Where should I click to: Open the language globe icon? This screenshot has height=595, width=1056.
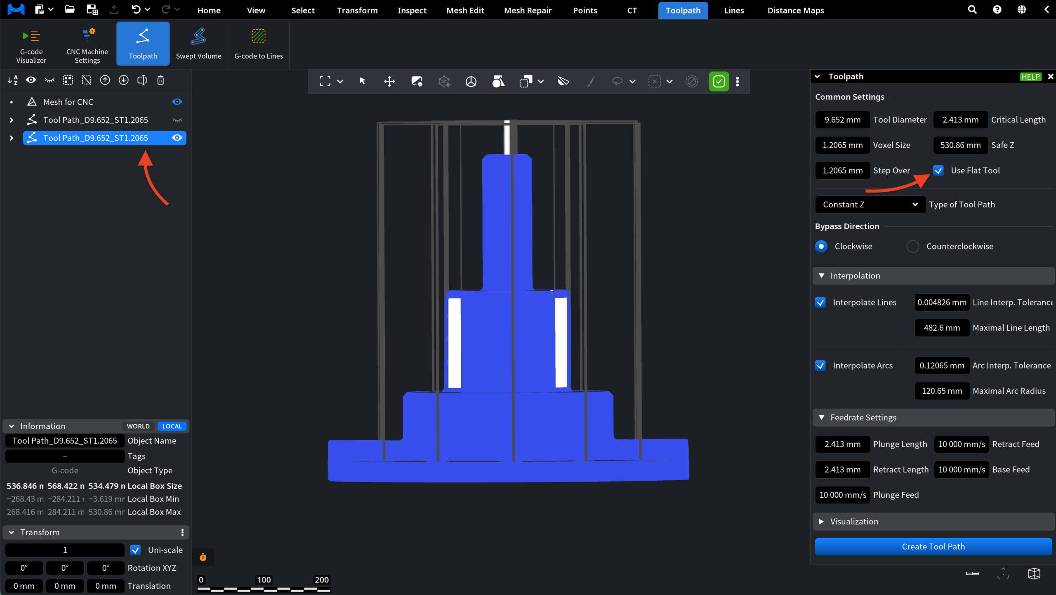pyautogui.click(x=1022, y=9)
